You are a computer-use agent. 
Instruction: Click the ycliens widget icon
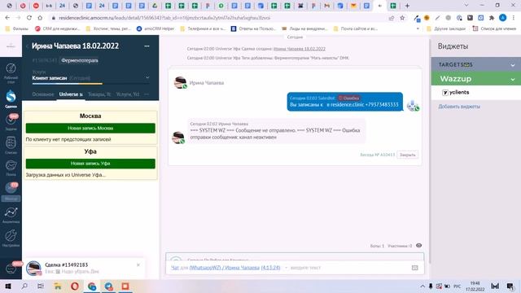click(x=445, y=92)
